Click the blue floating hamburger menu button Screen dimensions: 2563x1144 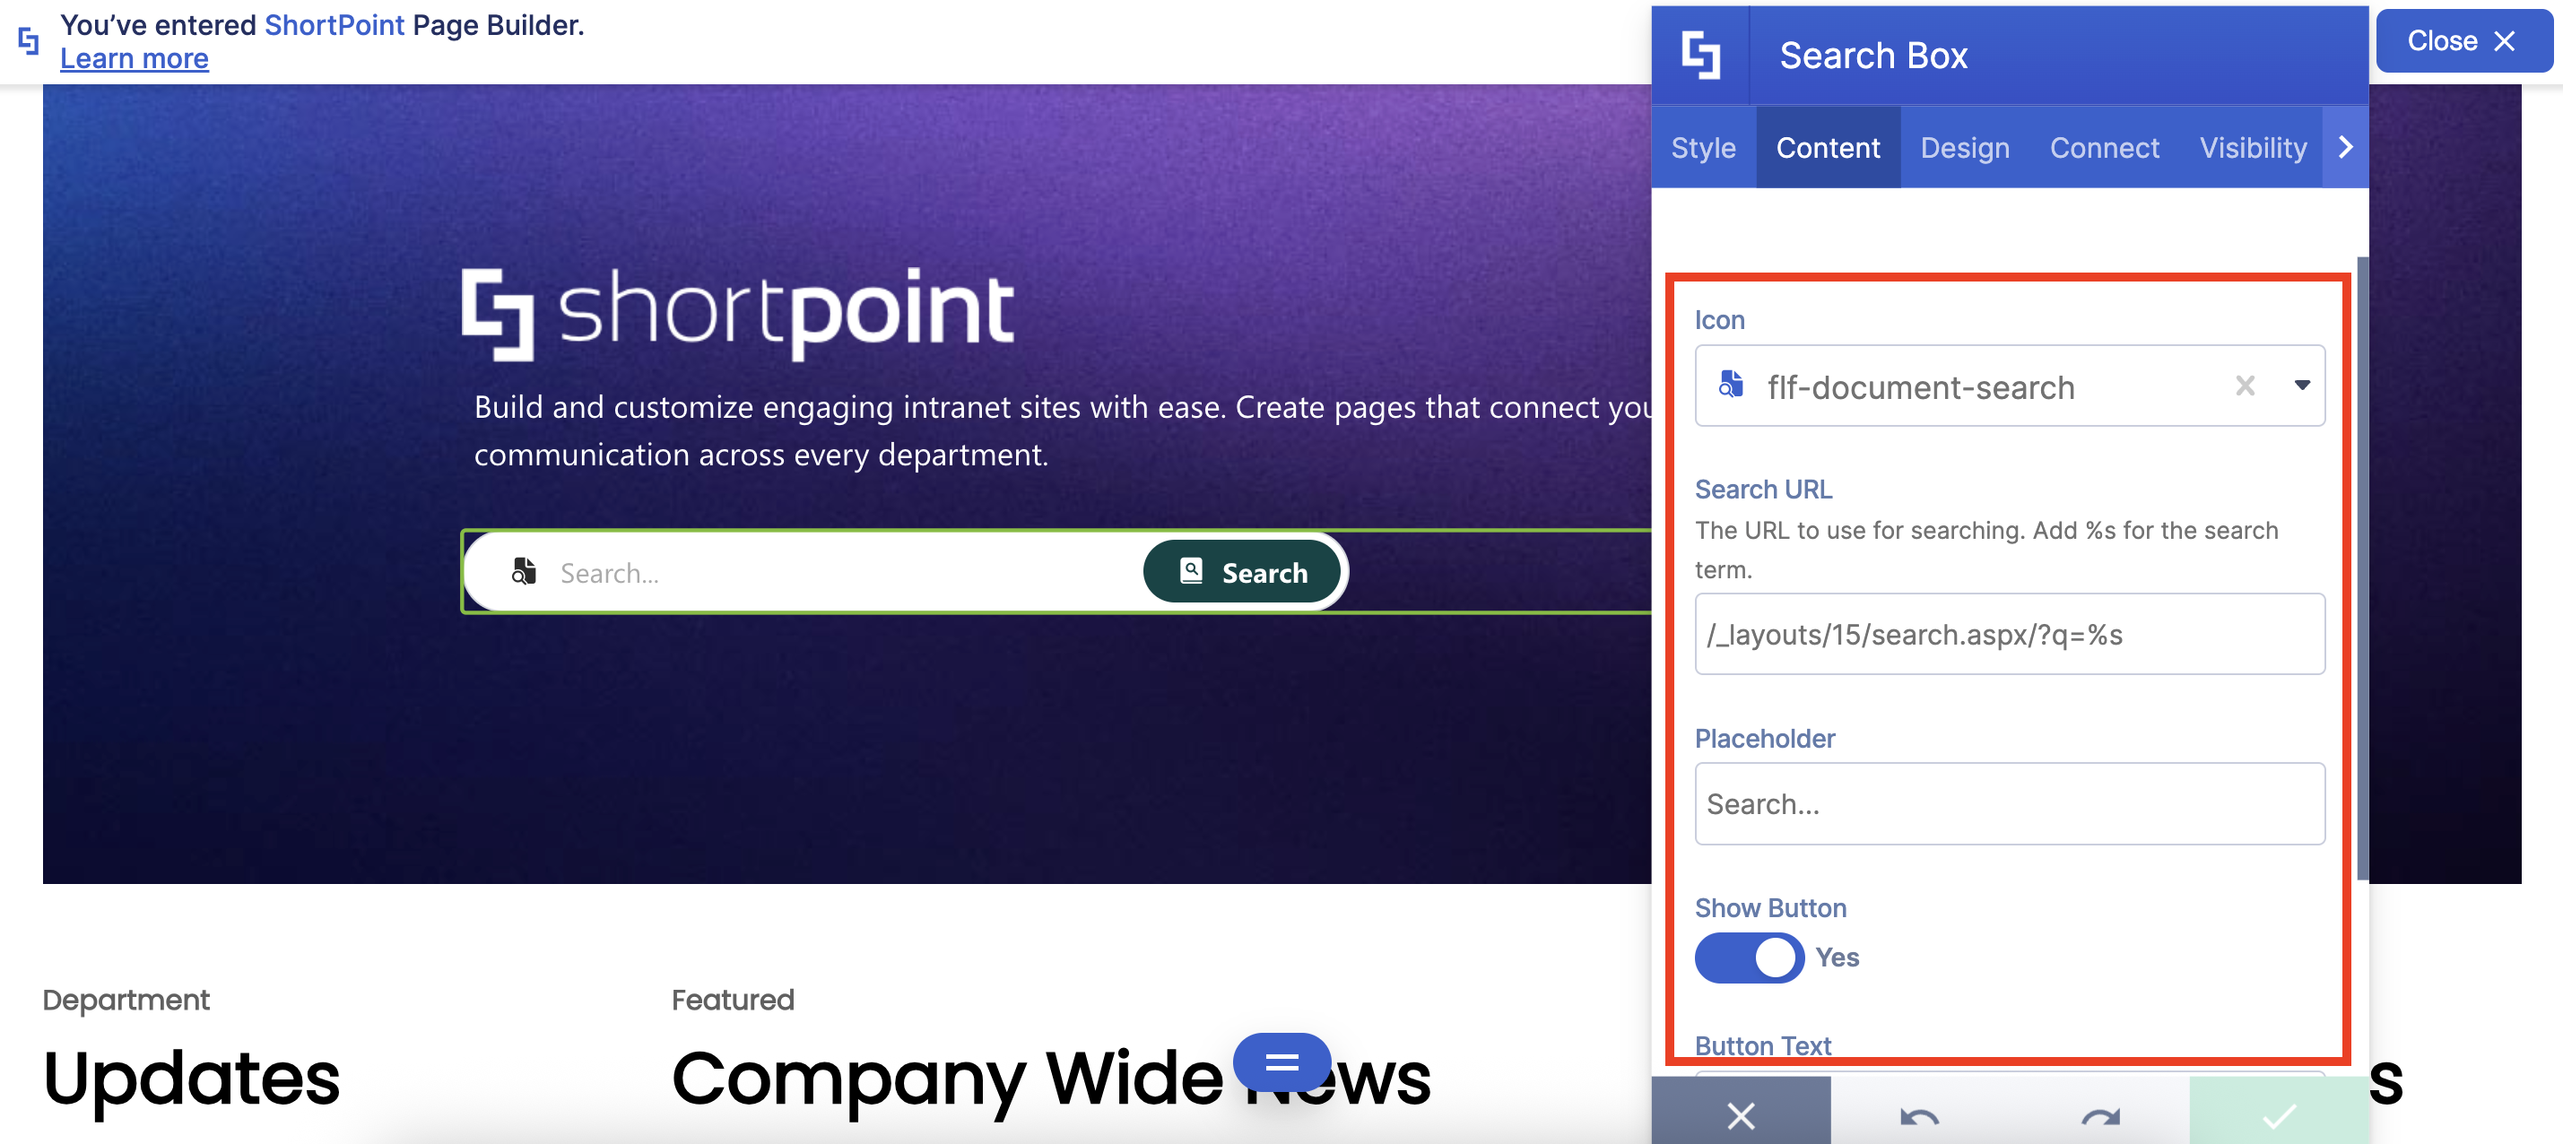1281,1062
